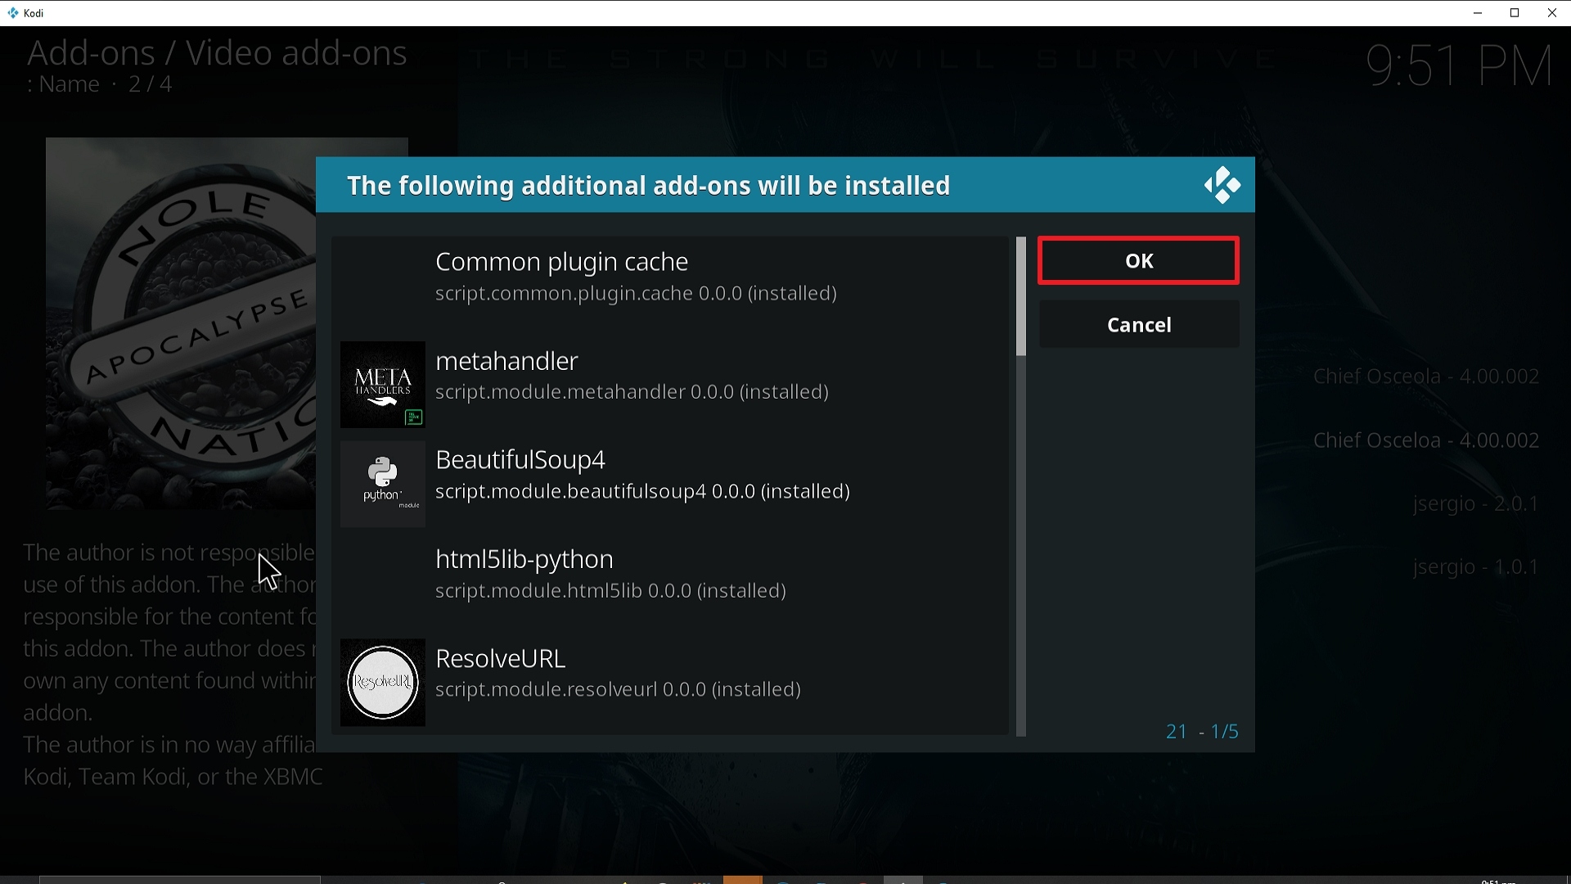Maximize the Kodi window
1571x884 pixels.
(1515, 13)
